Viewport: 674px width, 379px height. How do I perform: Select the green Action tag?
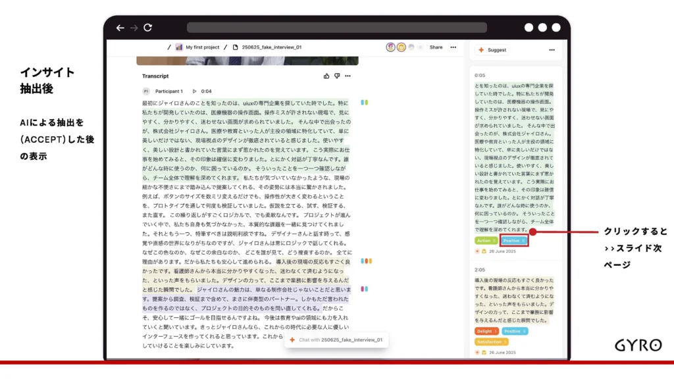[486, 241]
